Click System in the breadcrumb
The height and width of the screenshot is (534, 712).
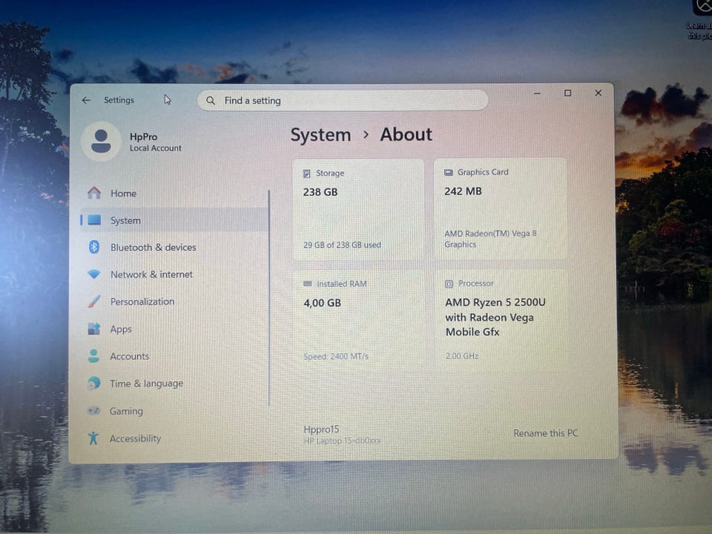pyautogui.click(x=320, y=135)
